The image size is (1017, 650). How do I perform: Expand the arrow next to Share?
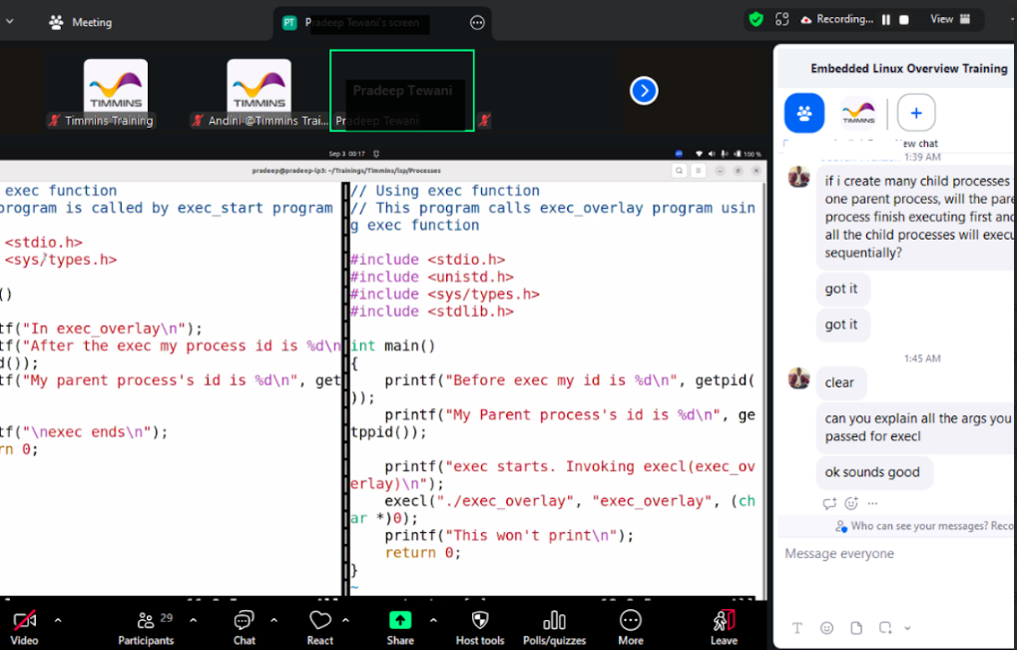(x=433, y=620)
